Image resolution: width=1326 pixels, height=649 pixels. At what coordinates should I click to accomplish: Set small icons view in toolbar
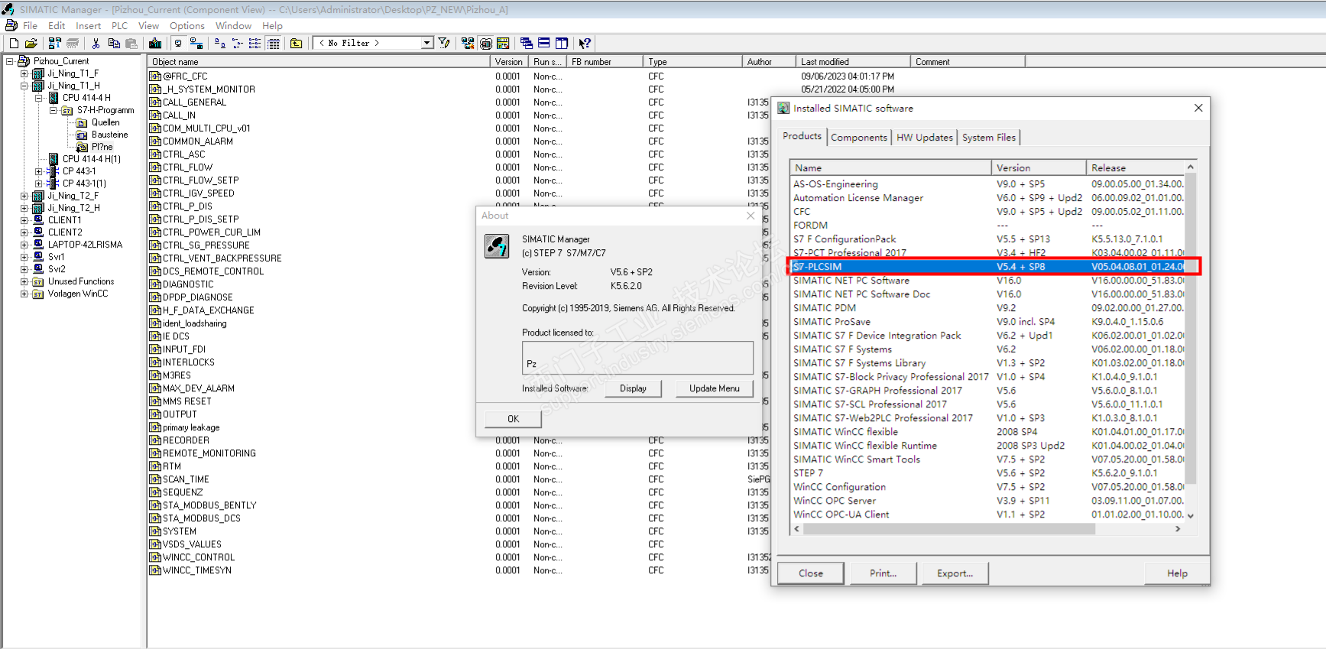click(238, 44)
